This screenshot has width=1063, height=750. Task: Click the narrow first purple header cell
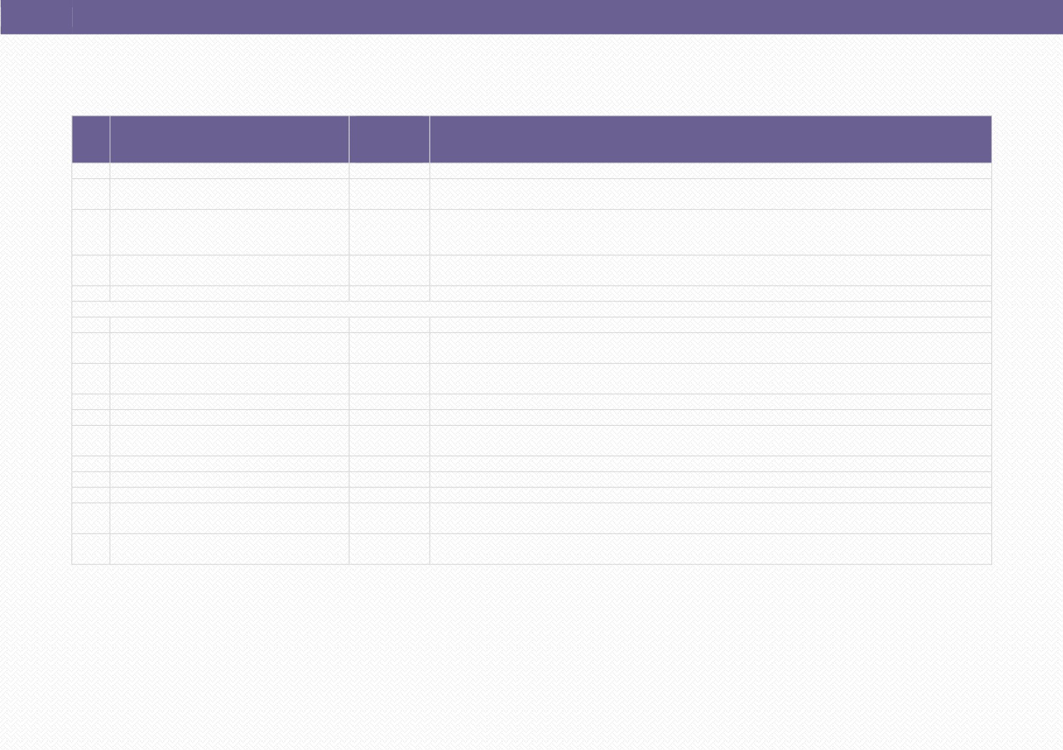(91, 139)
